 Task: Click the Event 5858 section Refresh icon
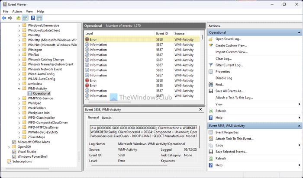[x=211, y=158]
